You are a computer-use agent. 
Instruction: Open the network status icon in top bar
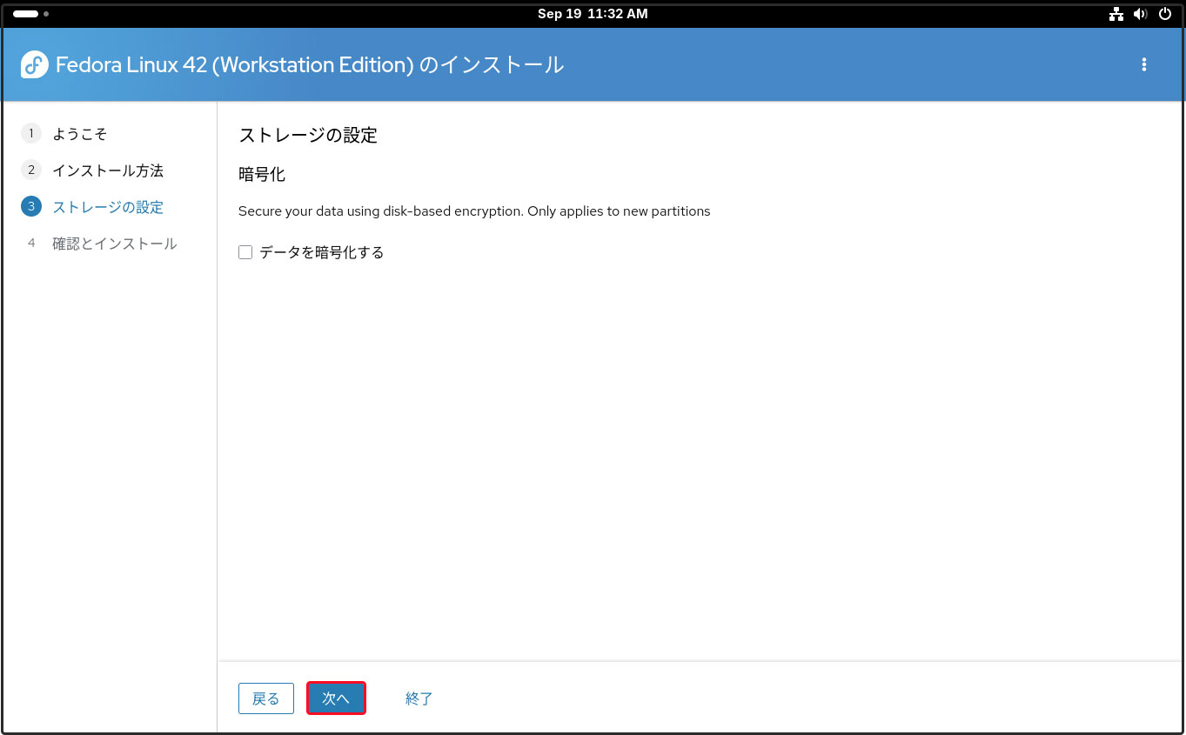[1116, 14]
